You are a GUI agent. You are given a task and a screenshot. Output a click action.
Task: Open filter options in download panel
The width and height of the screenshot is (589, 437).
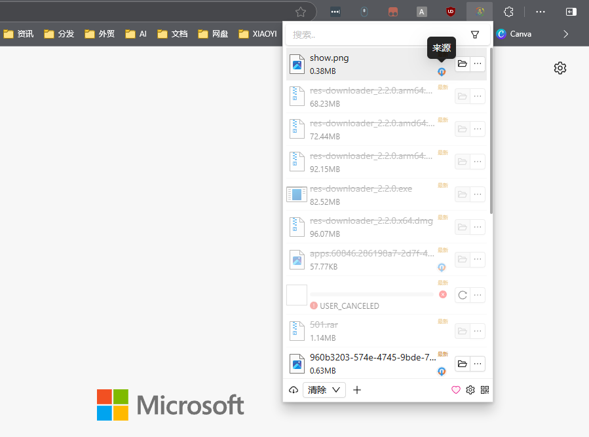(x=475, y=35)
